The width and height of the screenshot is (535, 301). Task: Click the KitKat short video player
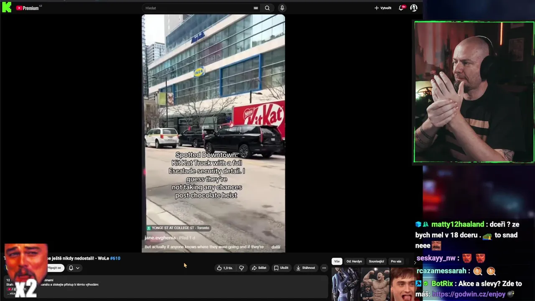[214, 133]
